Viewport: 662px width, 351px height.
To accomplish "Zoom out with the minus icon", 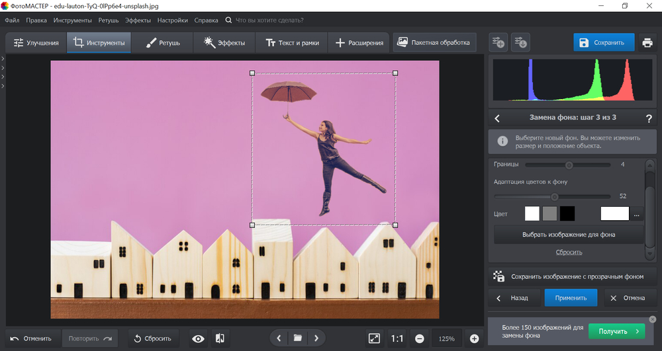I will point(419,338).
